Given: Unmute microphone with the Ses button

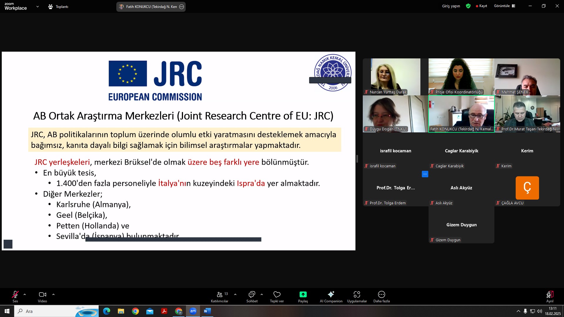Looking at the screenshot, I should 15,296.
